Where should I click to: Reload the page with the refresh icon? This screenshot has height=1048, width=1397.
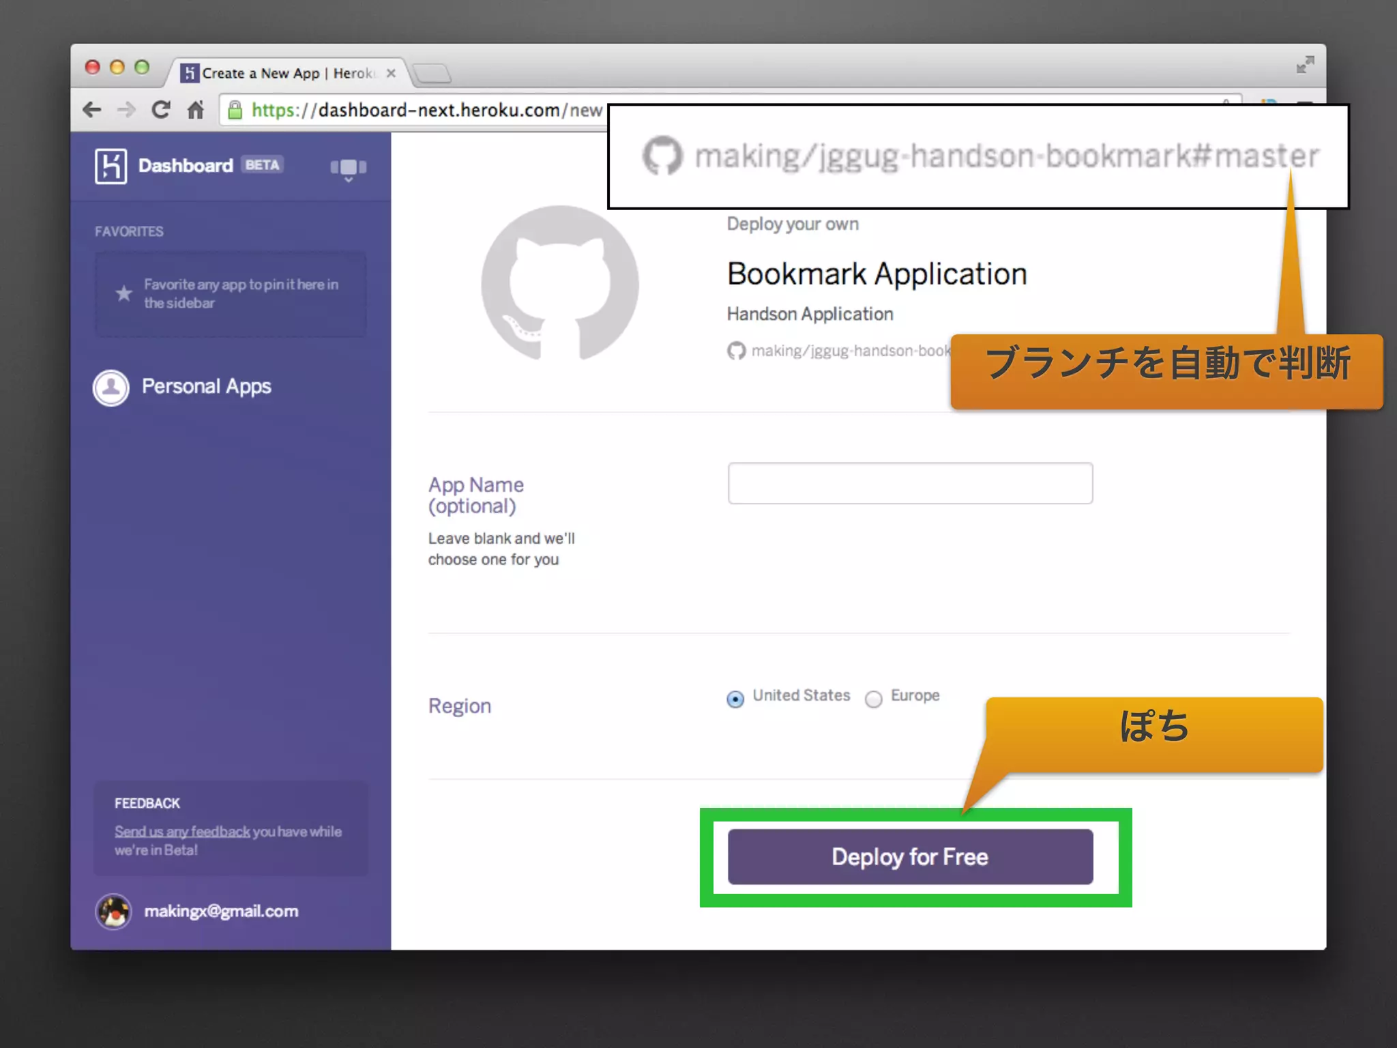point(160,109)
